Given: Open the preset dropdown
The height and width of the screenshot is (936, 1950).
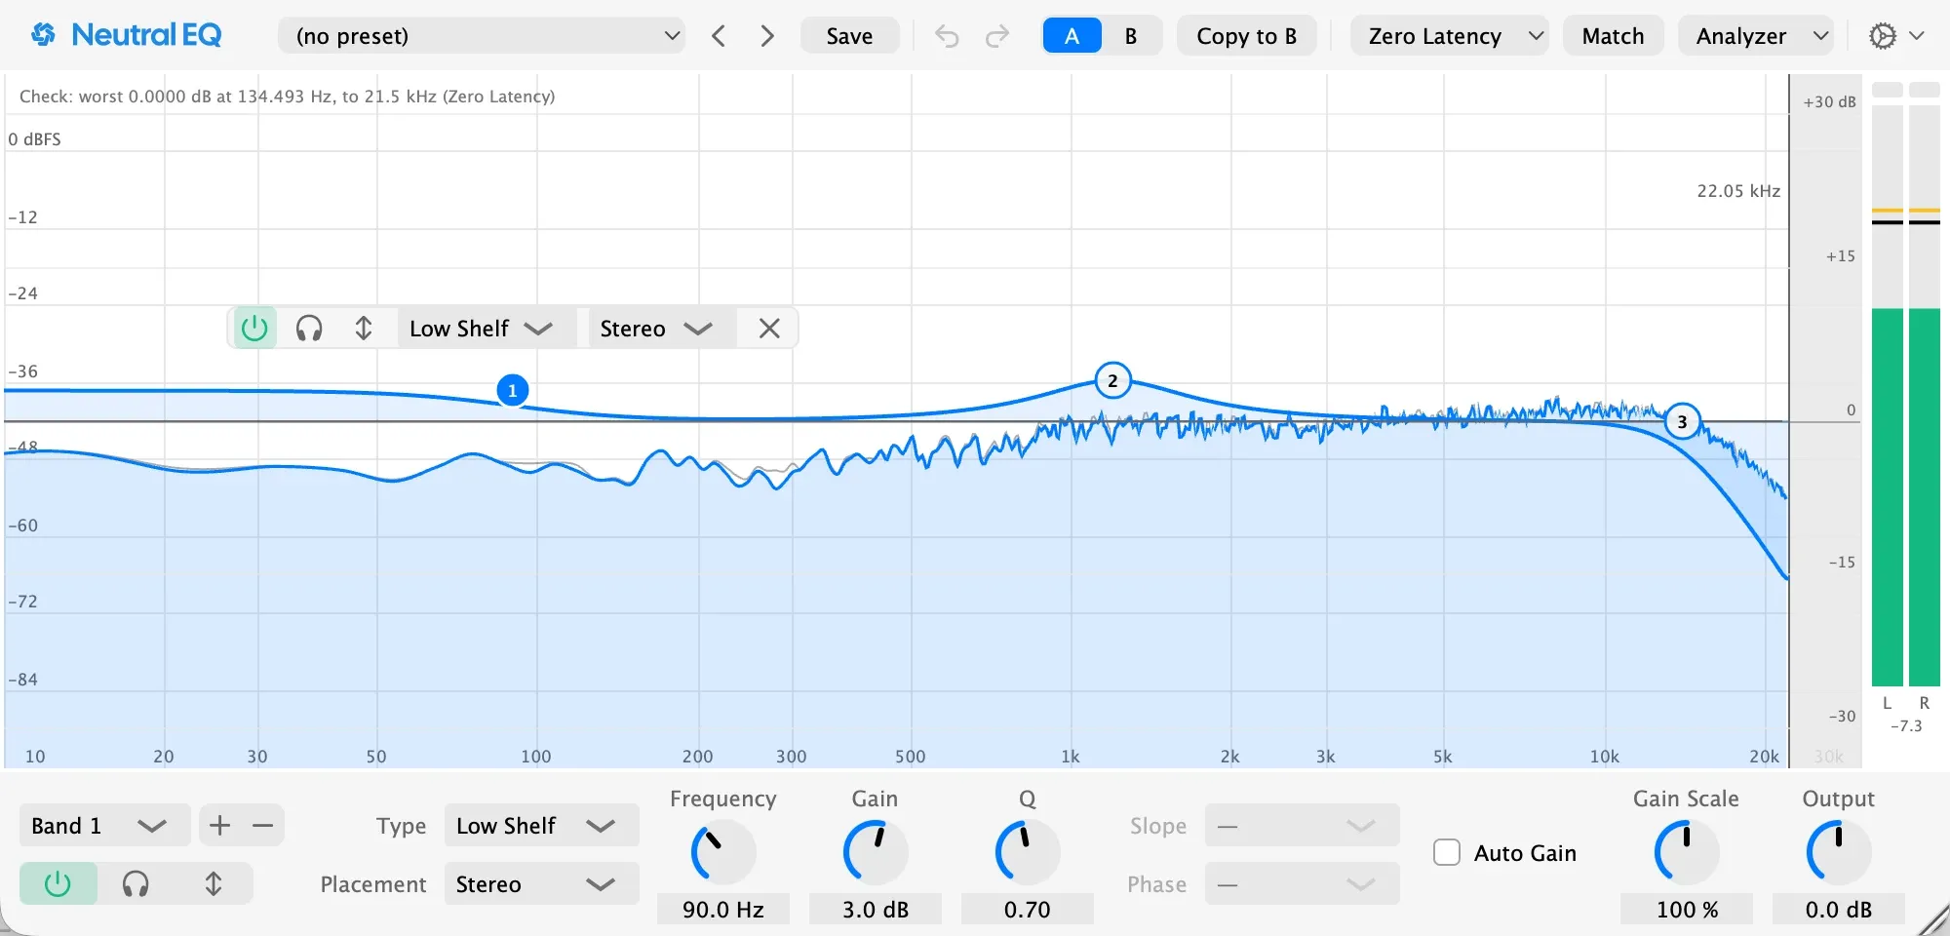Looking at the screenshot, I should [482, 36].
